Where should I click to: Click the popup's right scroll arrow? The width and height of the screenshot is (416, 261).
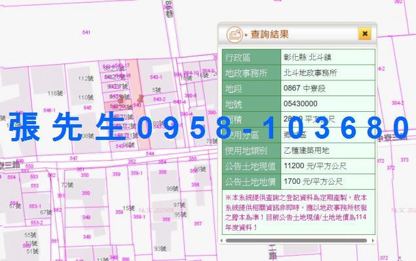click(x=373, y=241)
